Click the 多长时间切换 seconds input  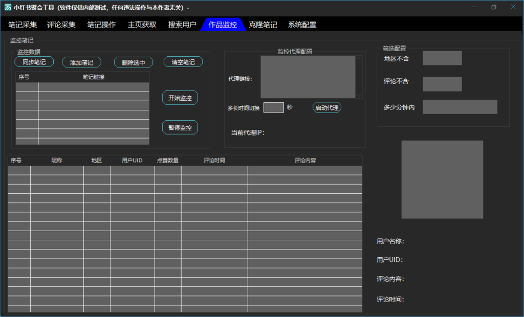click(x=274, y=107)
